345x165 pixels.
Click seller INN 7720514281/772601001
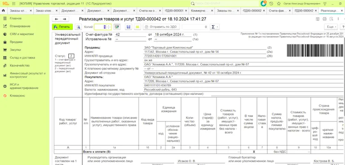[x=160, y=56]
